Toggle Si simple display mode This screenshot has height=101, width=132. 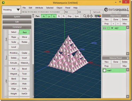coord(59,16)
